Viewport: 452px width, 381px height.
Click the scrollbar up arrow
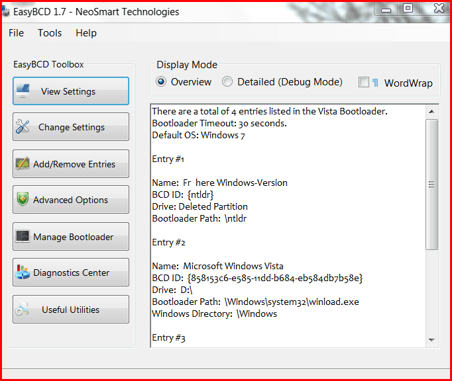coord(431,111)
